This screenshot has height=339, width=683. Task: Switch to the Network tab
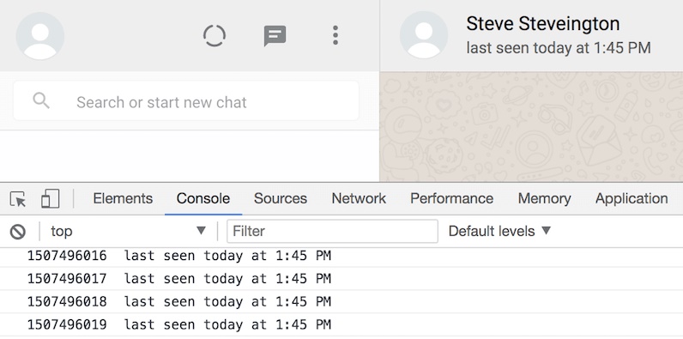pos(359,199)
